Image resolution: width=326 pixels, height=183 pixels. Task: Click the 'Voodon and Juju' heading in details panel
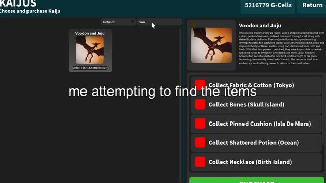[260, 26]
